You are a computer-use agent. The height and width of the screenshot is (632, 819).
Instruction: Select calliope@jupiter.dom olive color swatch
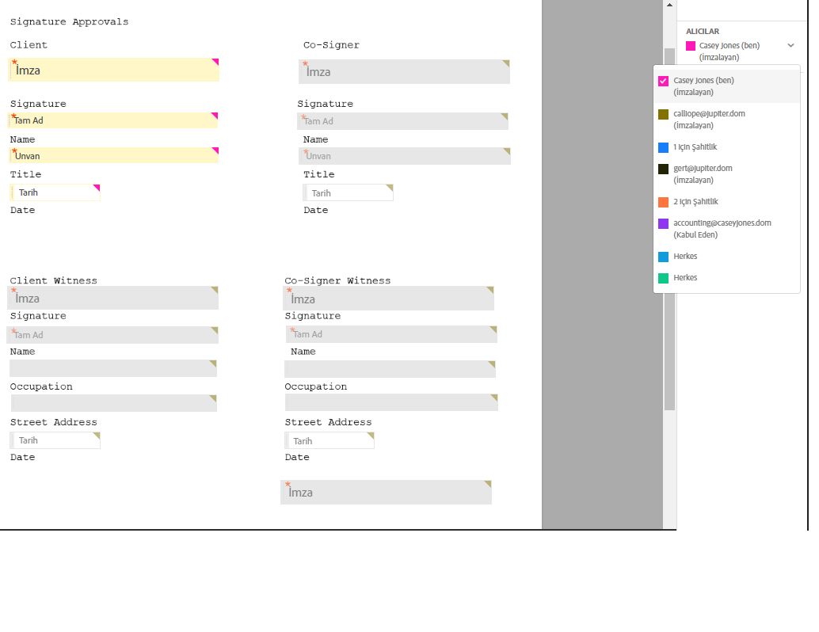tap(663, 114)
